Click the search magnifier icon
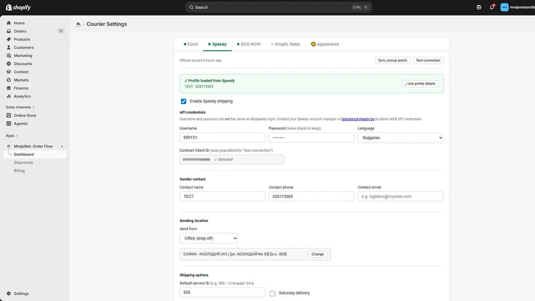The width and height of the screenshot is (535, 301). pyautogui.click(x=191, y=7)
